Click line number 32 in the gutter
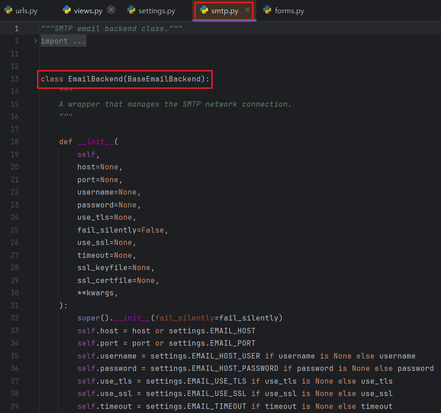The width and height of the screenshot is (441, 413). (x=15, y=318)
